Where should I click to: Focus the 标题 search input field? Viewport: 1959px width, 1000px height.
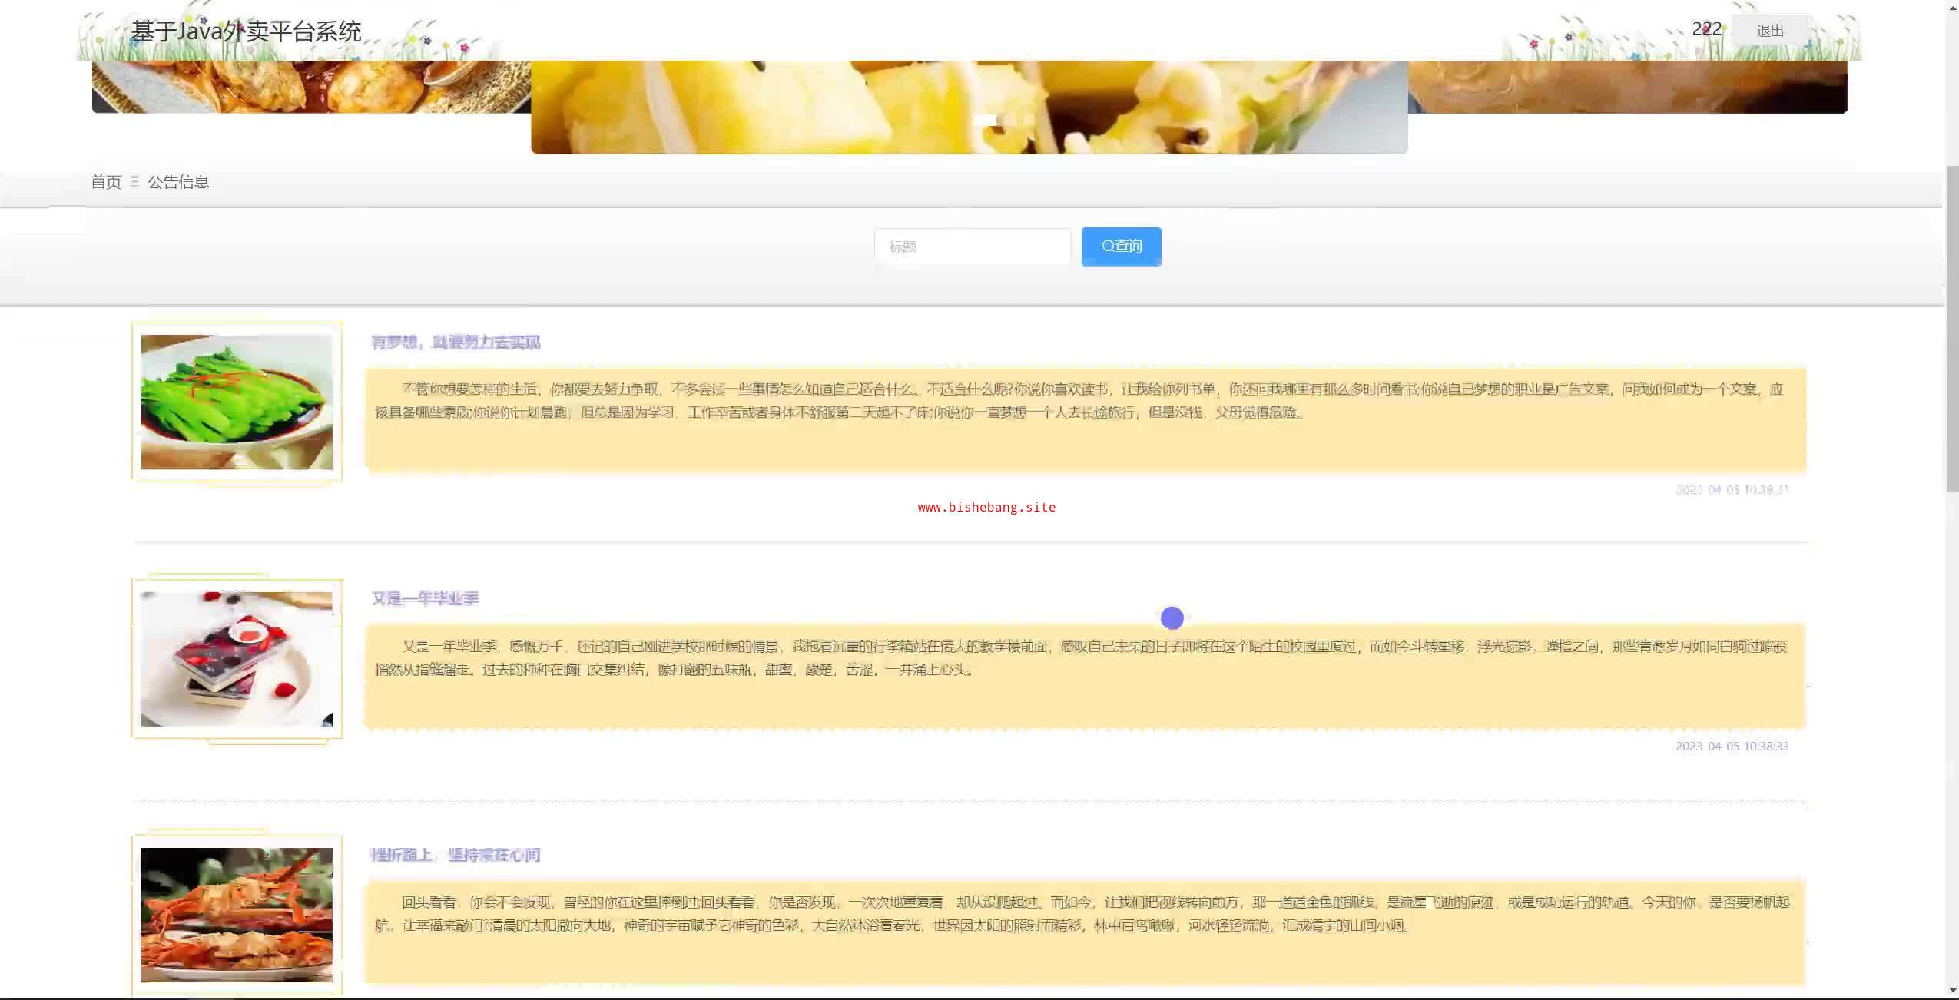(x=972, y=247)
